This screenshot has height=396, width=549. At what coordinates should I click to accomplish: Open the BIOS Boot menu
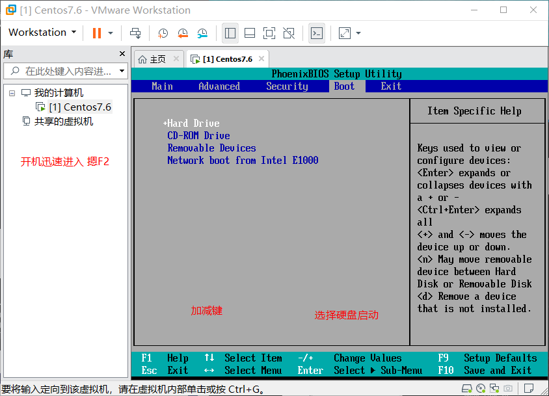(x=344, y=86)
